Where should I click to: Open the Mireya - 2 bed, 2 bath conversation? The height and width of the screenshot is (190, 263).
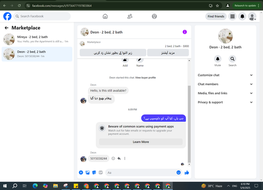pos(37,39)
